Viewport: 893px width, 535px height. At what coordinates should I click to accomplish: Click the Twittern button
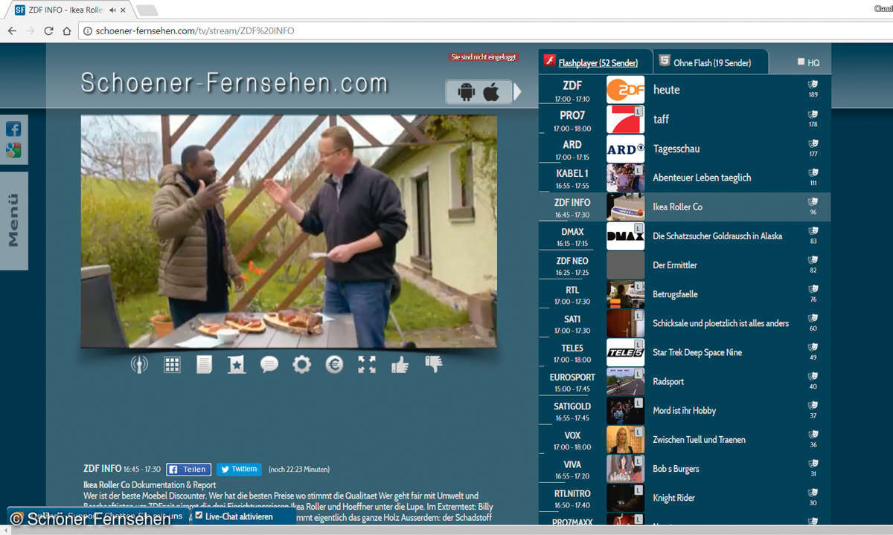pyautogui.click(x=238, y=470)
